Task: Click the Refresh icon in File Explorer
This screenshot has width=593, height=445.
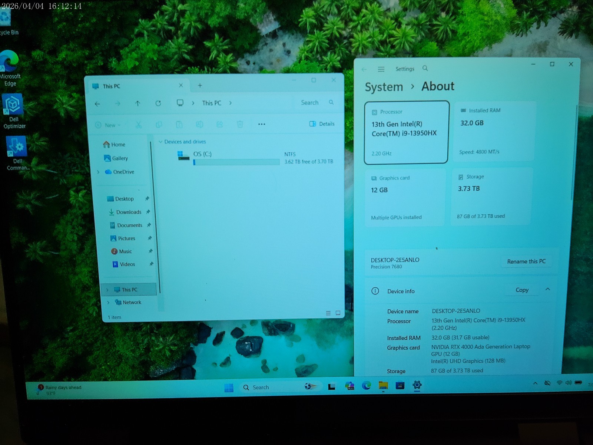Action: click(158, 103)
